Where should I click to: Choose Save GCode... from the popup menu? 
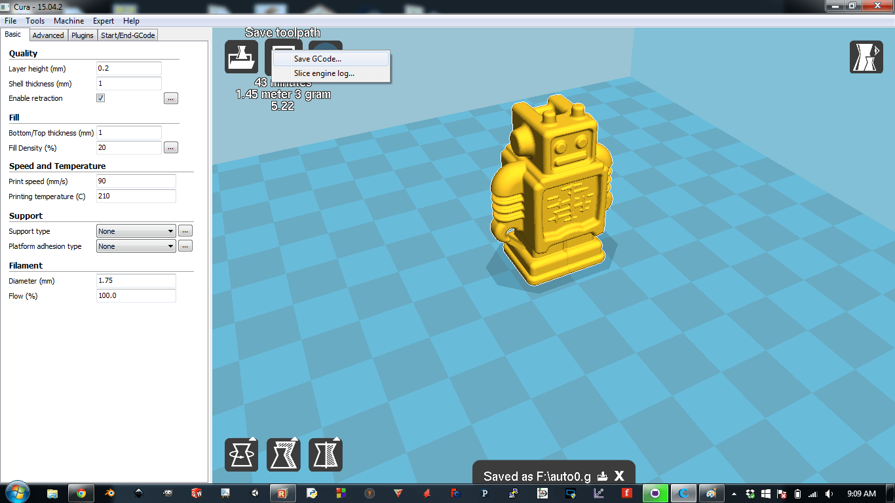(x=331, y=59)
